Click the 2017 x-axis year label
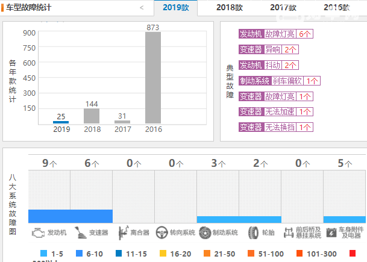Image resolution: width=367 pixels, height=262 pixels. (x=123, y=129)
